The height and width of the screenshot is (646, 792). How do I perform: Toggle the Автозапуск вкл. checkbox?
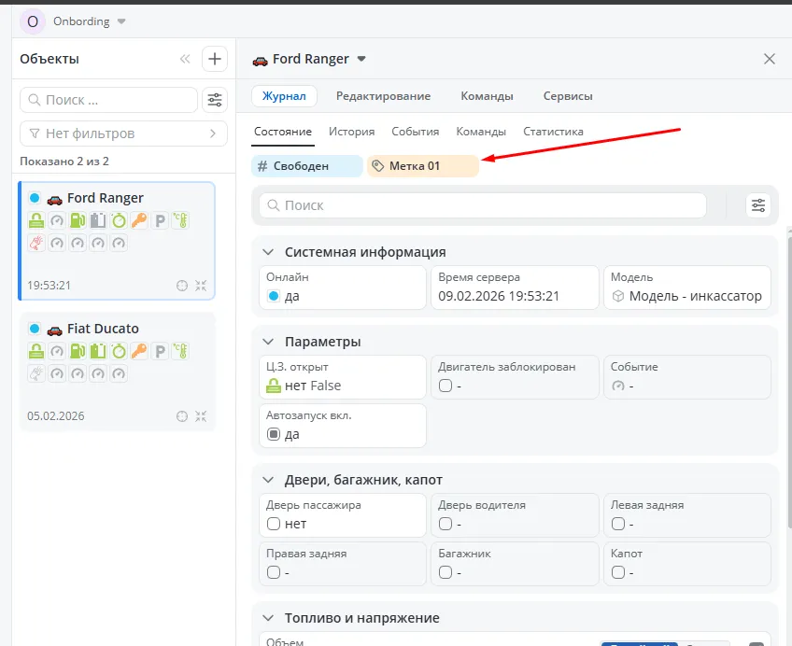click(x=274, y=434)
